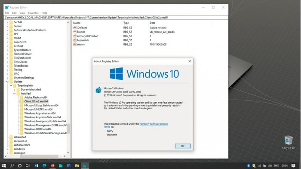Launch Microsoft Edge from the taskbar

coord(44,166)
